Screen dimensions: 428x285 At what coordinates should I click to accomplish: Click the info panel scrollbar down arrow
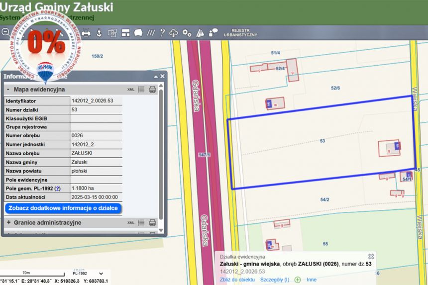coord(161,230)
